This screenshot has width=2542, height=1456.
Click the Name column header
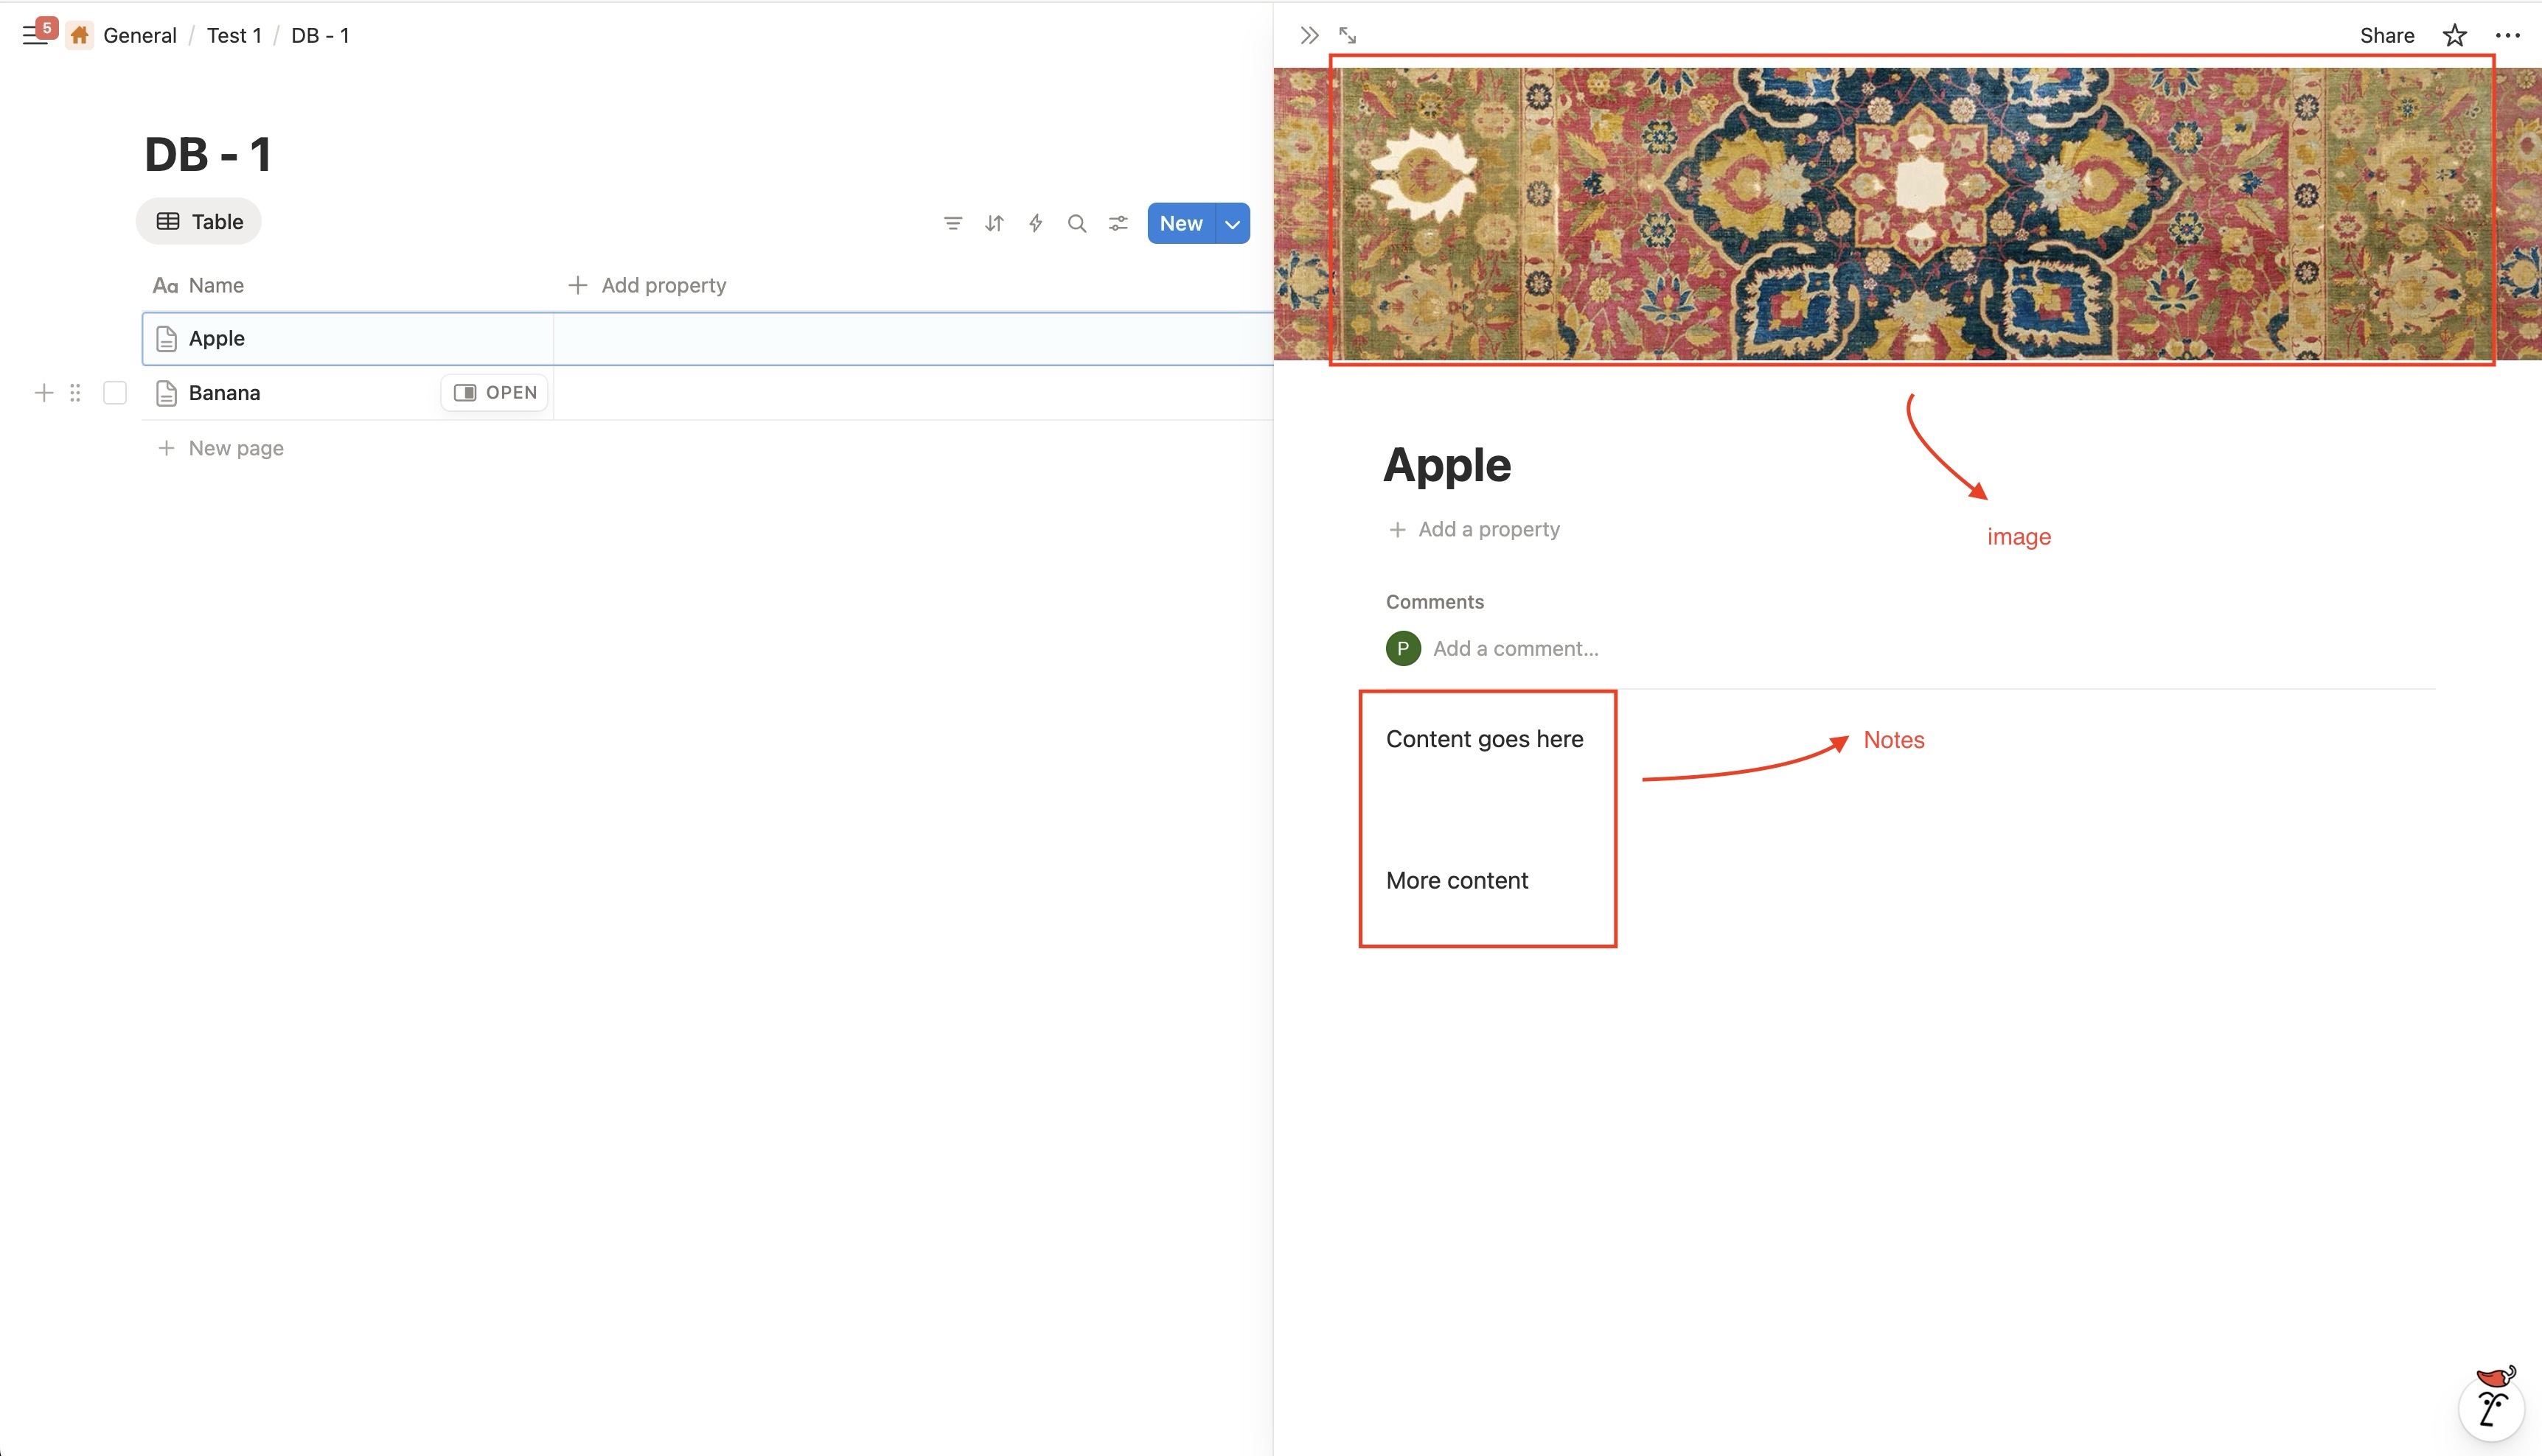pos(215,286)
